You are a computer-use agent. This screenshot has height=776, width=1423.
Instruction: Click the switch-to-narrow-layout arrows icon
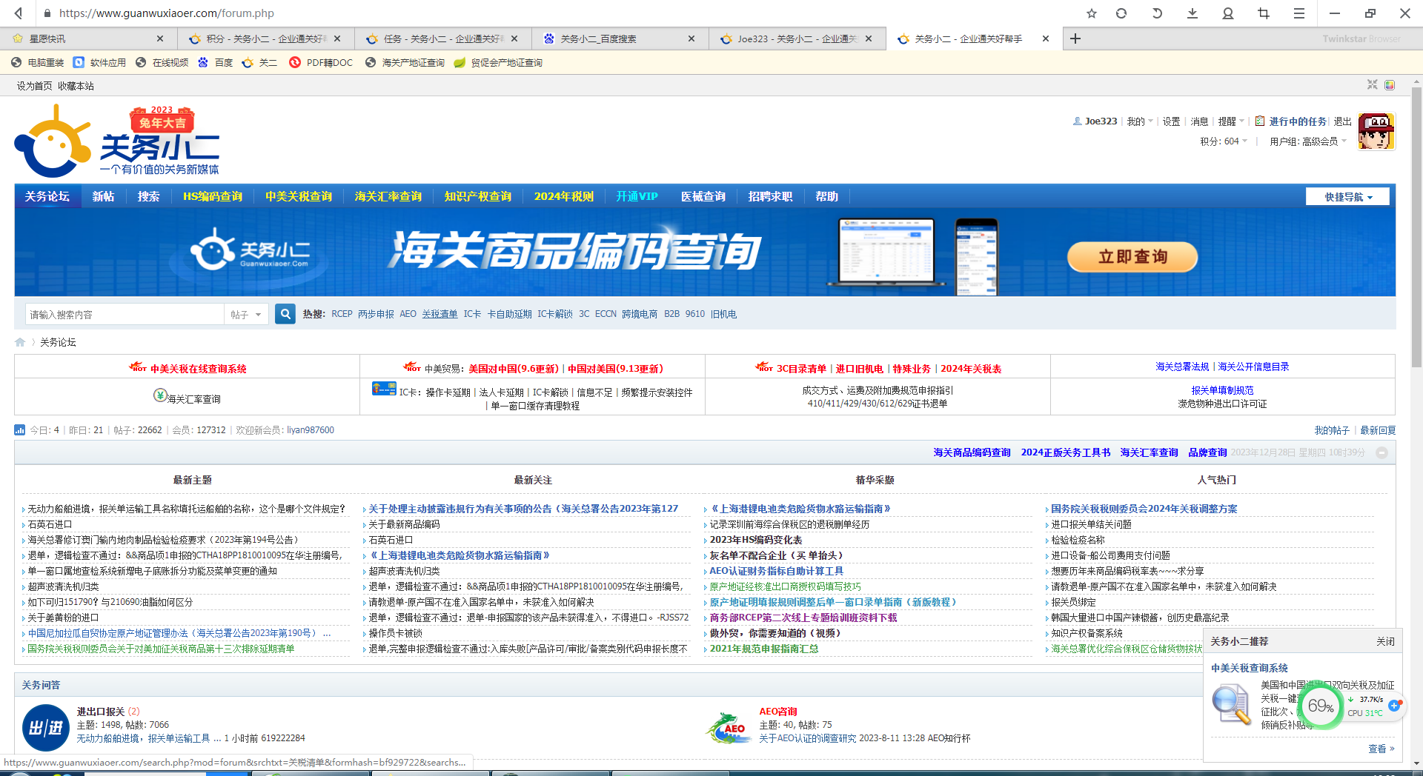click(1373, 85)
